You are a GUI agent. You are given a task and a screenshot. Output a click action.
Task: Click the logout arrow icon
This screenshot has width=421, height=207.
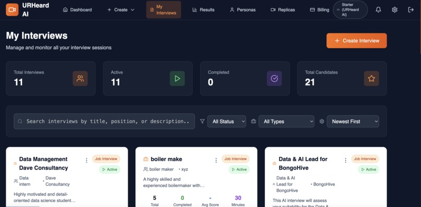(411, 10)
